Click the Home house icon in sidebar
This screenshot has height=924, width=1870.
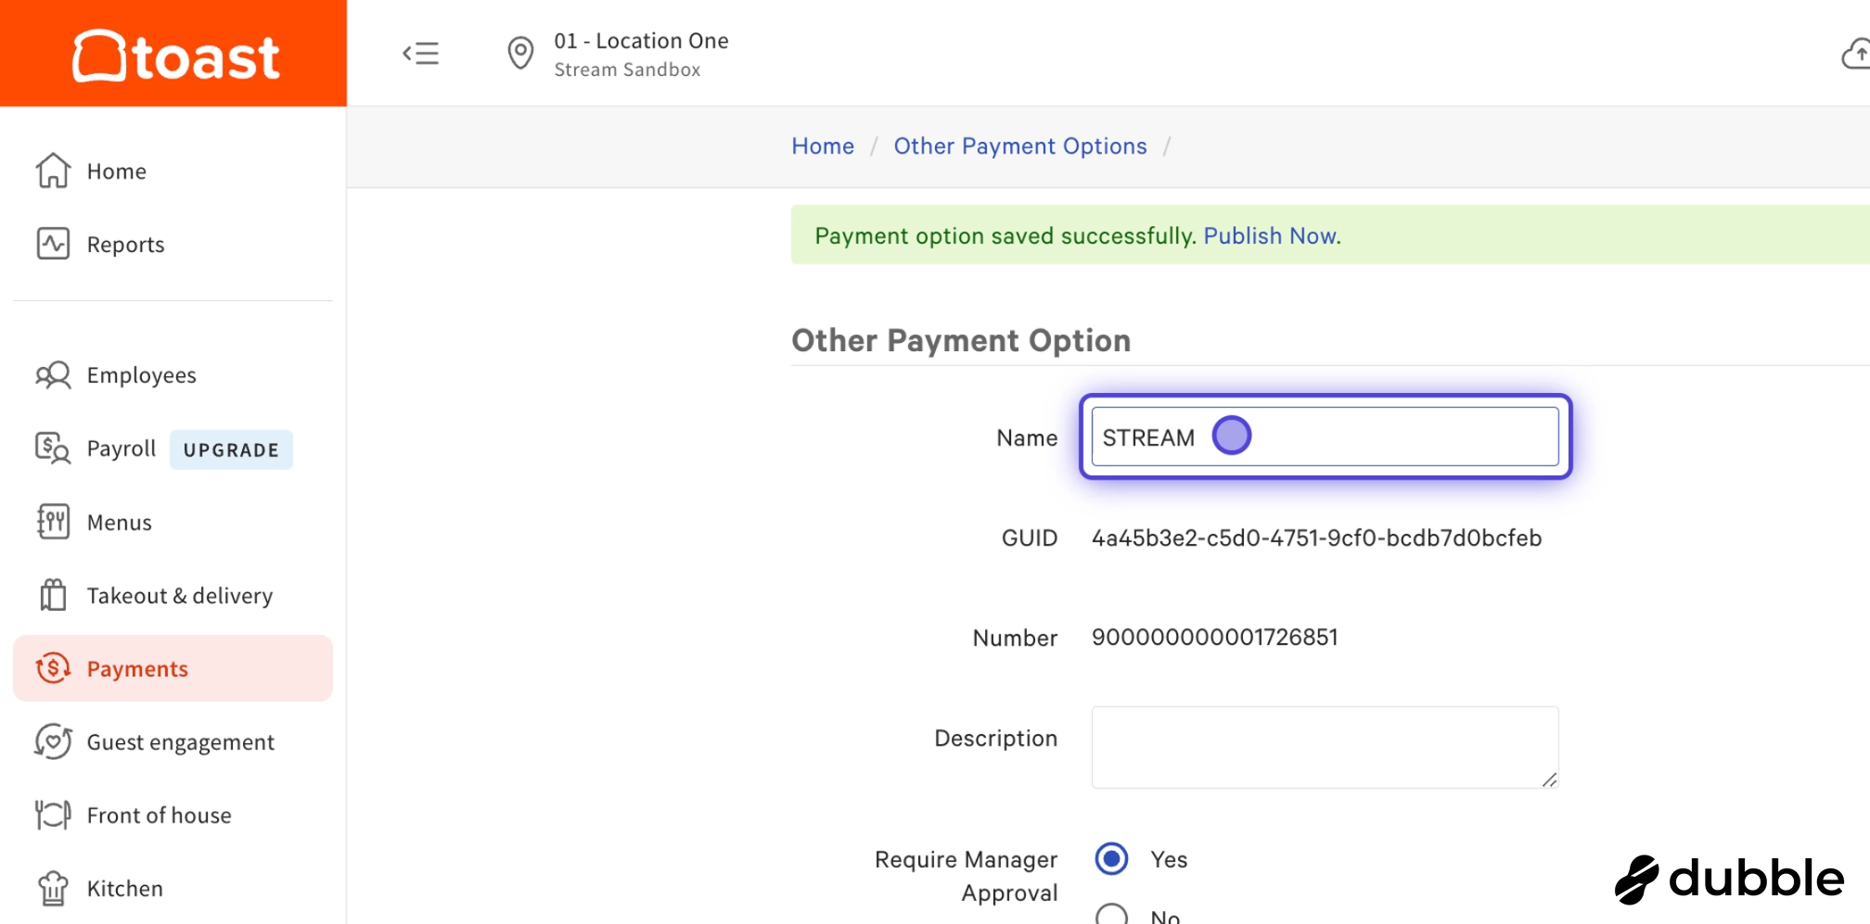[53, 171]
